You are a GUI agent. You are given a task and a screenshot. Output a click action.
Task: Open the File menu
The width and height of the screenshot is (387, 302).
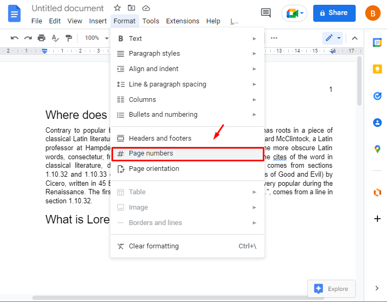(37, 21)
